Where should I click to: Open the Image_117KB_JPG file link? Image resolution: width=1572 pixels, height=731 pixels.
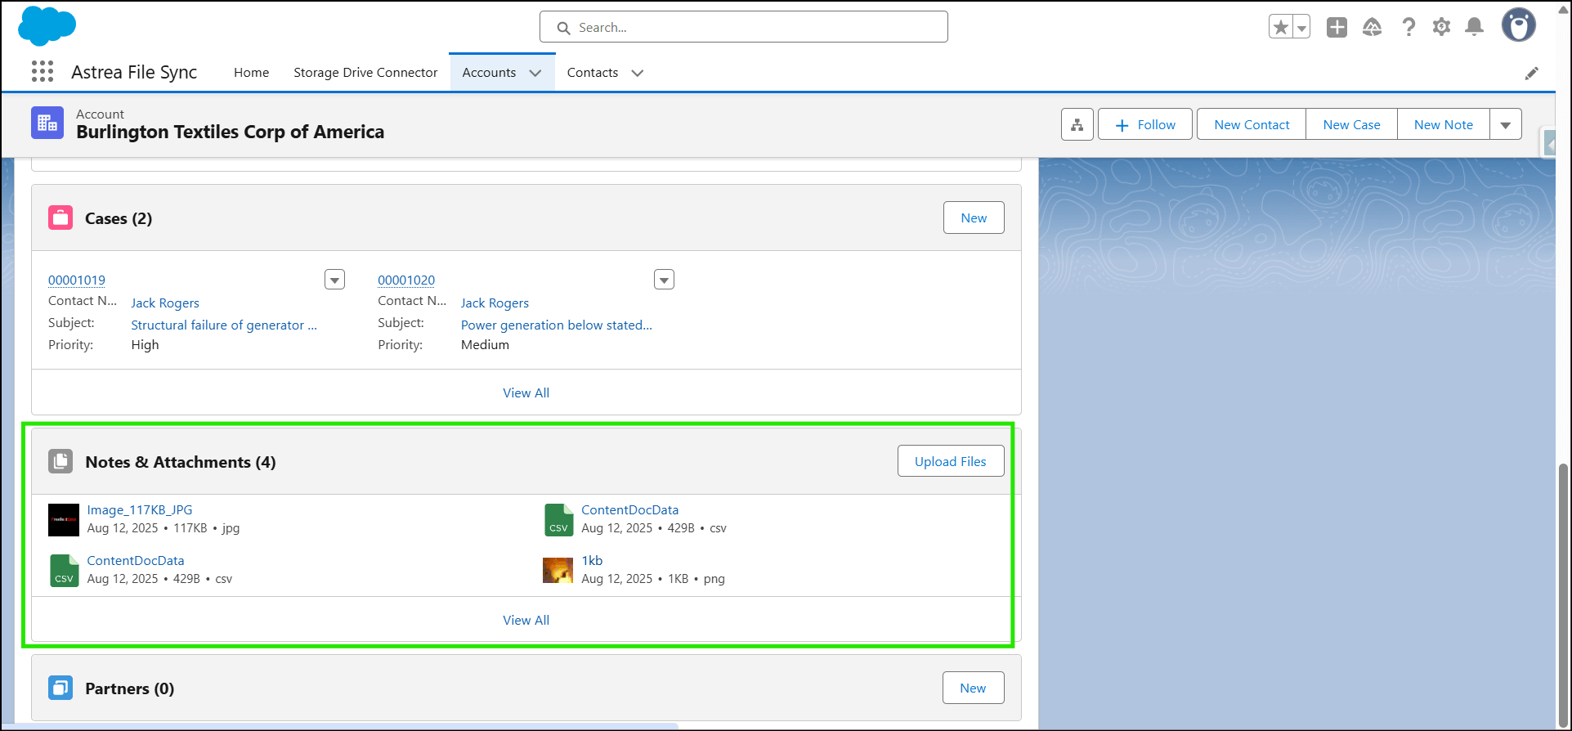(140, 509)
